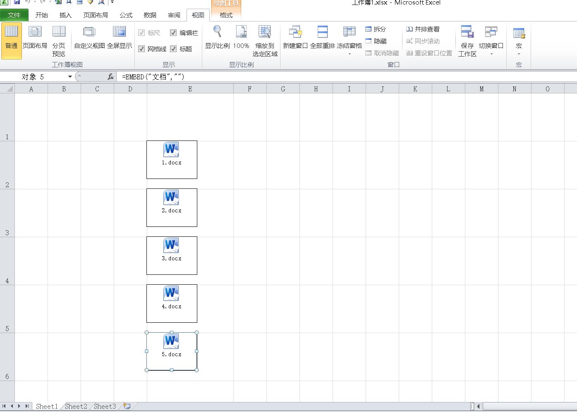The image size is (577, 412).
Task: Uncheck the Gridlines (网格线) checkbox
Action: tap(141, 49)
